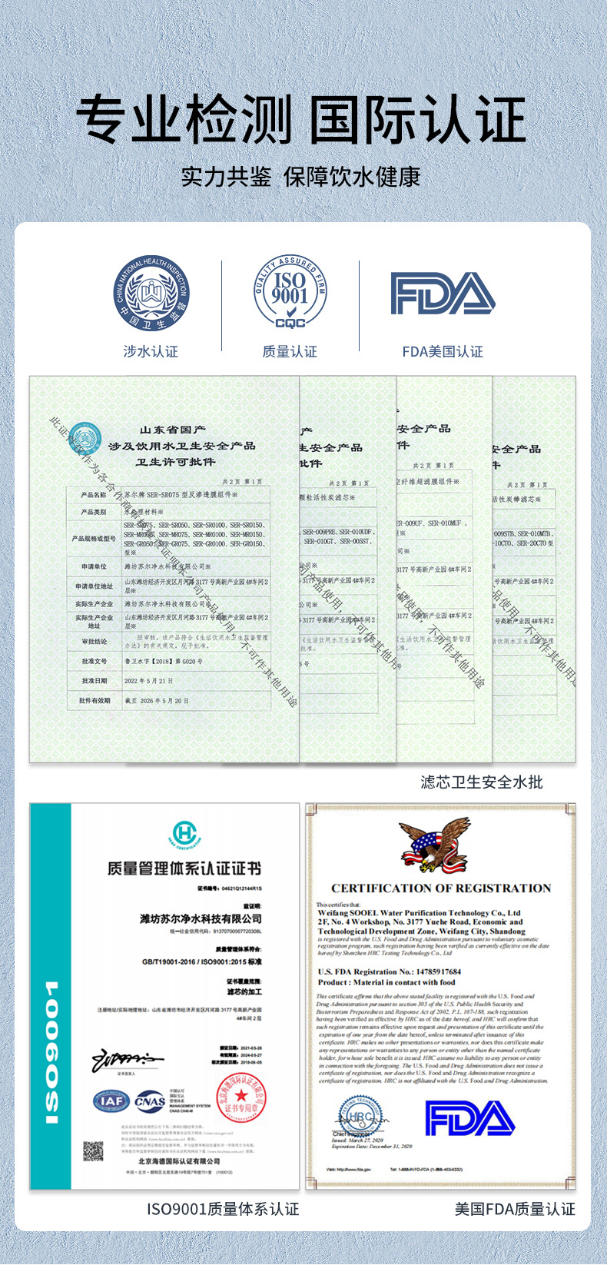
Task: Click the approval date 2022年5月21日
Action: 149,681
